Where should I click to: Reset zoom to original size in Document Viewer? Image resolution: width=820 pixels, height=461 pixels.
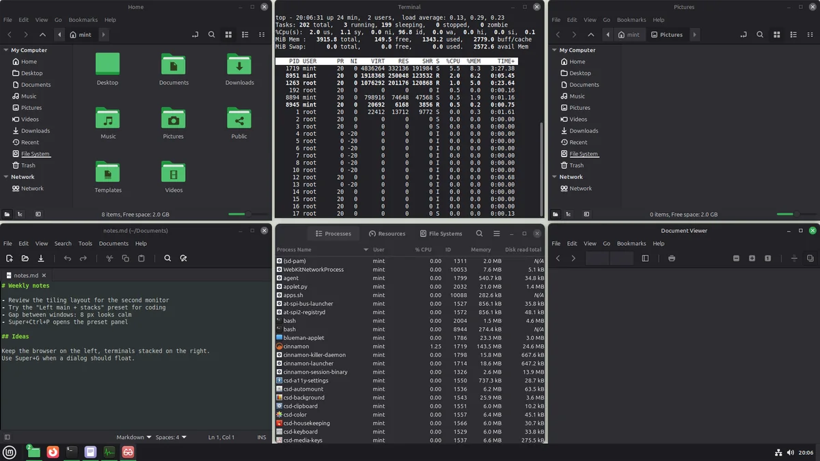(x=768, y=259)
